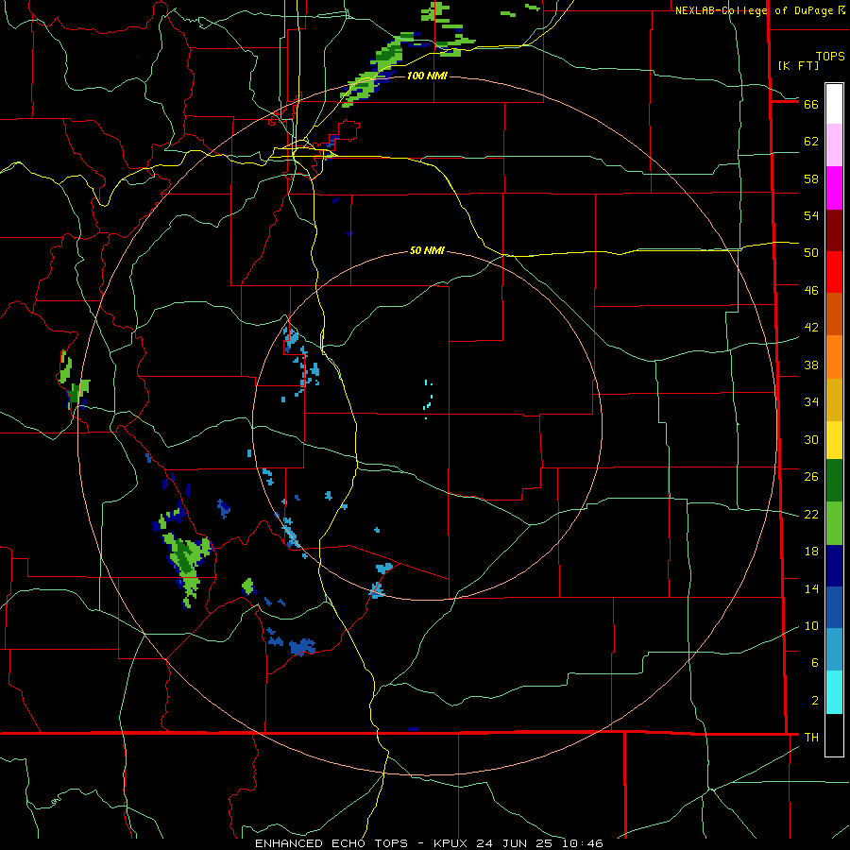850x850 pixels.
Task: Select the light green legend swatch
Action: tap(834, 523)
